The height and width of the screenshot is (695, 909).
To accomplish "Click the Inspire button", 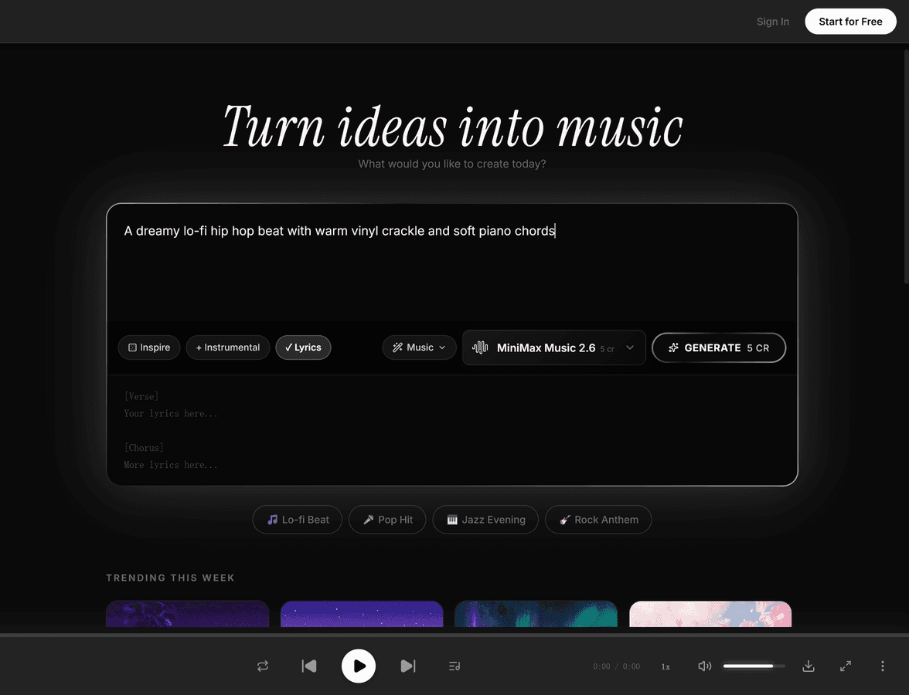I will [x=149, y=347].
